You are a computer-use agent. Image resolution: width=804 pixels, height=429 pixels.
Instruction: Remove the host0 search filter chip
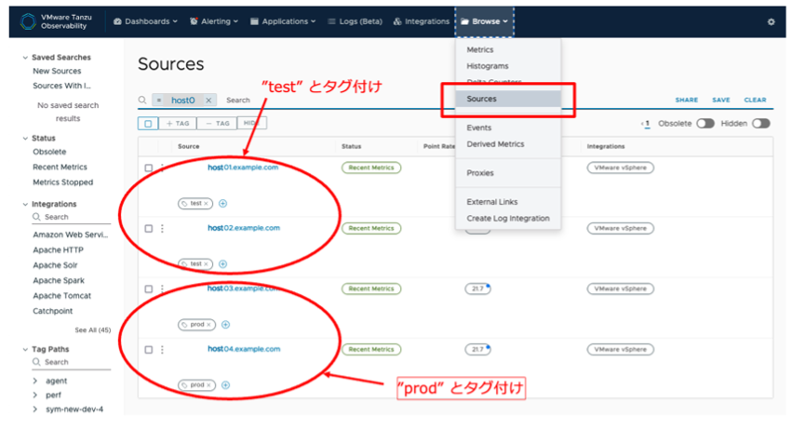[x=208, y=101]
